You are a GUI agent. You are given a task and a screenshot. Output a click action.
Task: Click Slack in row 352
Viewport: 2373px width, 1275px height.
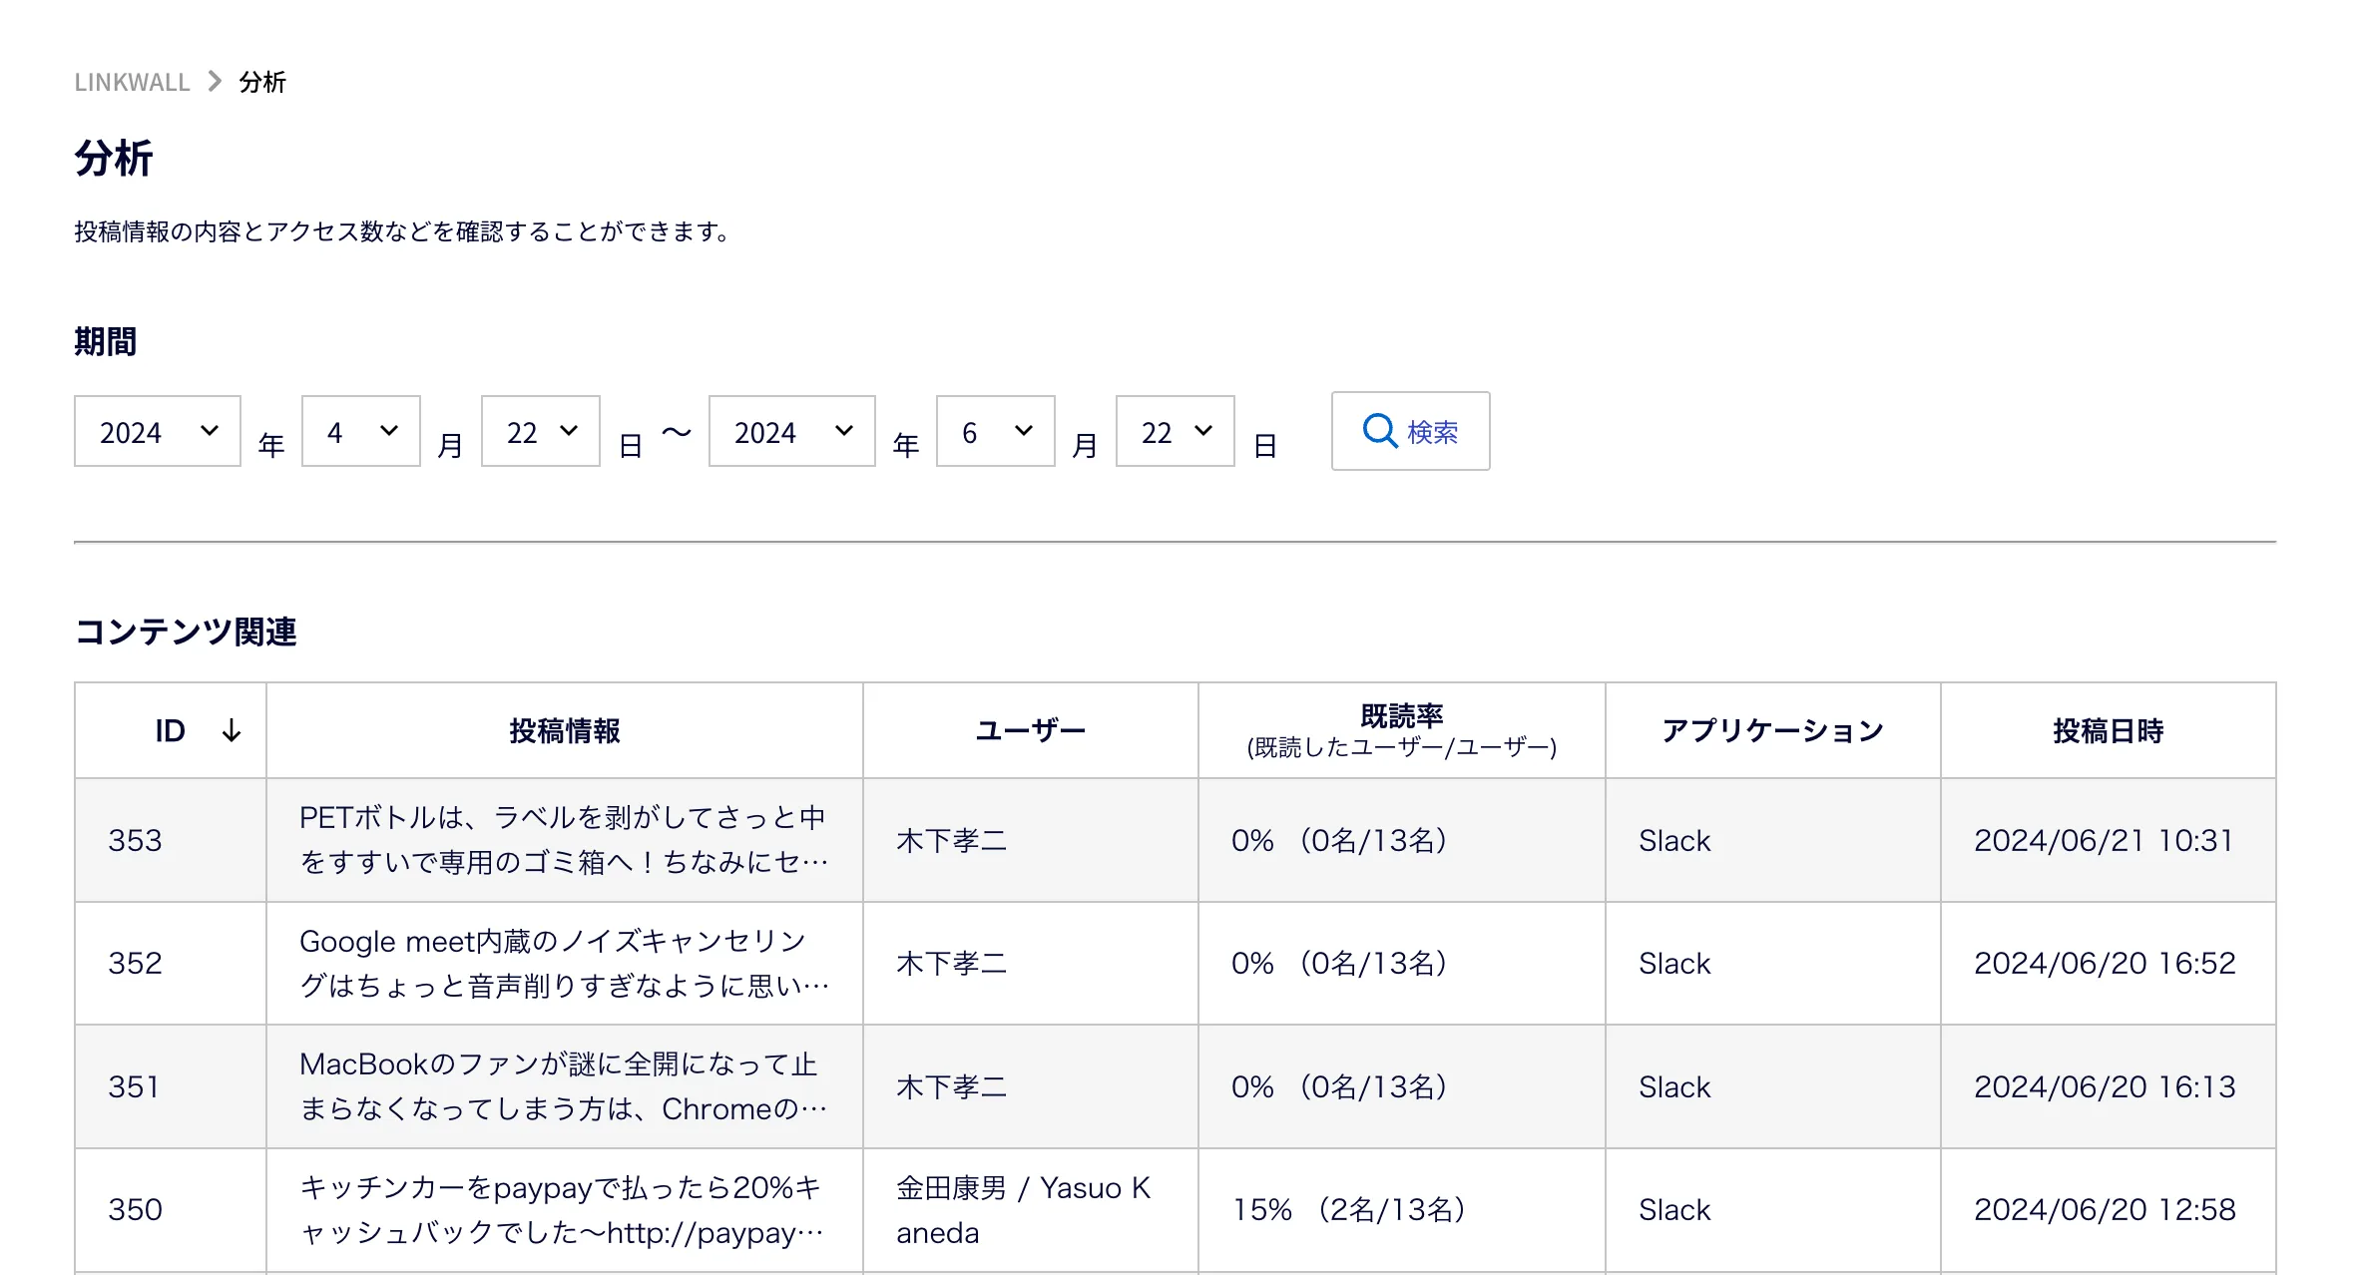(1674, 964)
